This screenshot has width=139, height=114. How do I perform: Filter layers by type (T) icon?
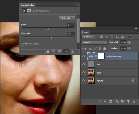click(x=112, y=36)
